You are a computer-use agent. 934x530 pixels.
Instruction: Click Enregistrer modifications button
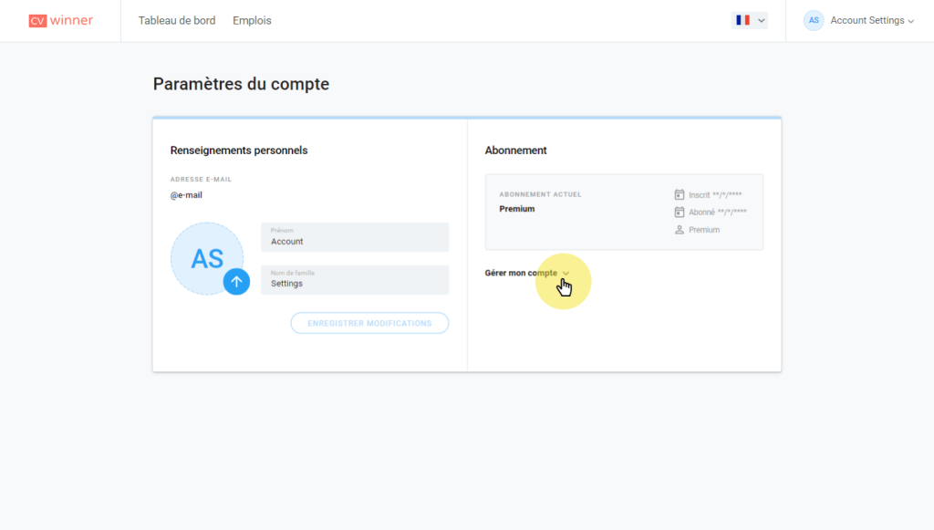coord(369,323)
